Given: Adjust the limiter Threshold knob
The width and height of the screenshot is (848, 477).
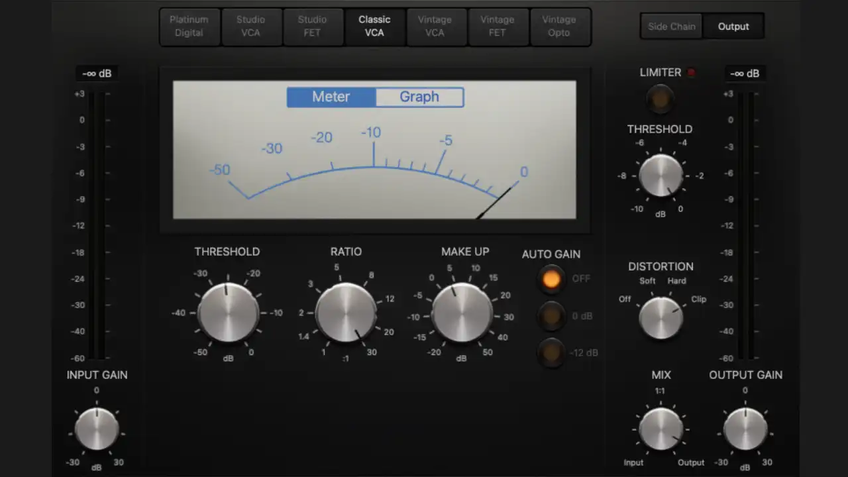Looking at the screenshot, I should click(661, 177).
